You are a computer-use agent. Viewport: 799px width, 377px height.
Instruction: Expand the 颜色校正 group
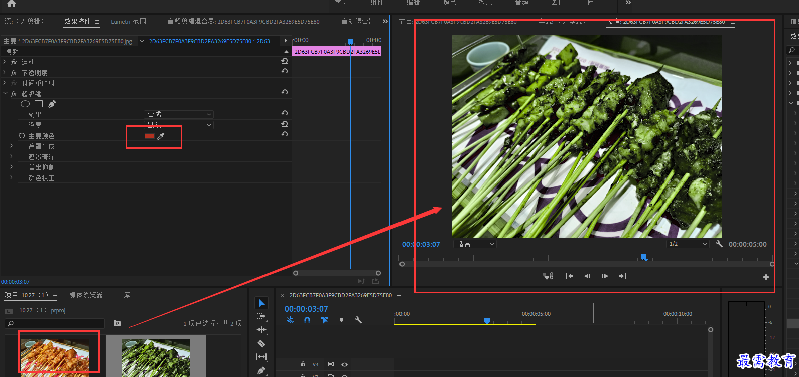tap(12, 177)
